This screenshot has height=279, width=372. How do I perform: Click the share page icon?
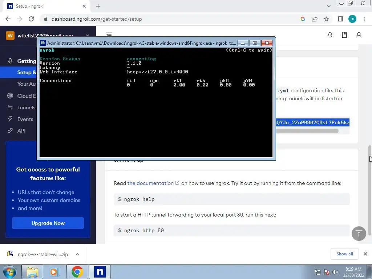315,19
